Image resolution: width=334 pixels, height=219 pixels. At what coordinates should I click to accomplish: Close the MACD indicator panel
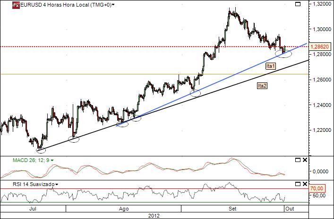point(305,160)
